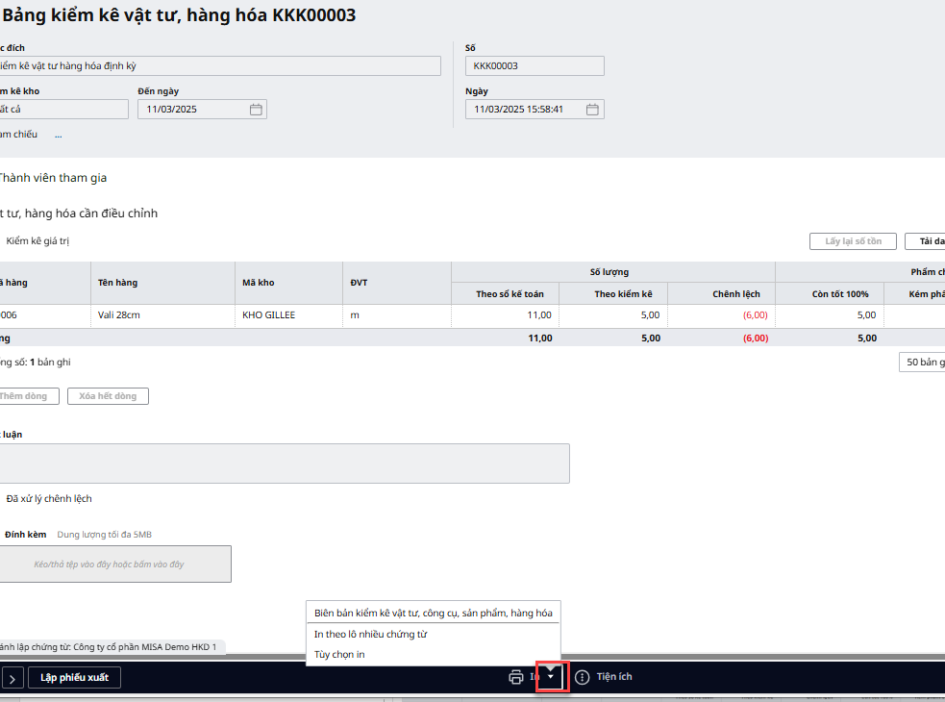This screenshot has height=702, width=945.
Task: Open the calendar picker in Đến ngày field
Action: [256, 110]
